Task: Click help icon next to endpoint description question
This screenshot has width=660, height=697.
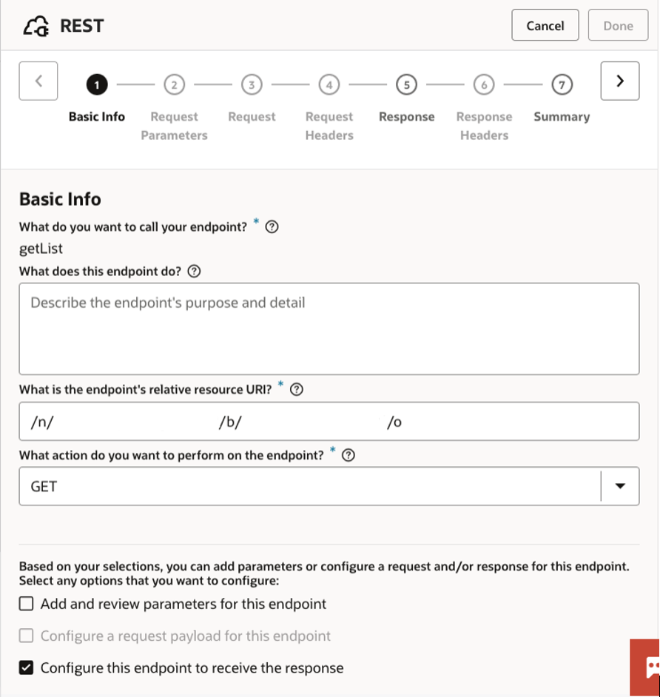Action: tap(194, 272)
